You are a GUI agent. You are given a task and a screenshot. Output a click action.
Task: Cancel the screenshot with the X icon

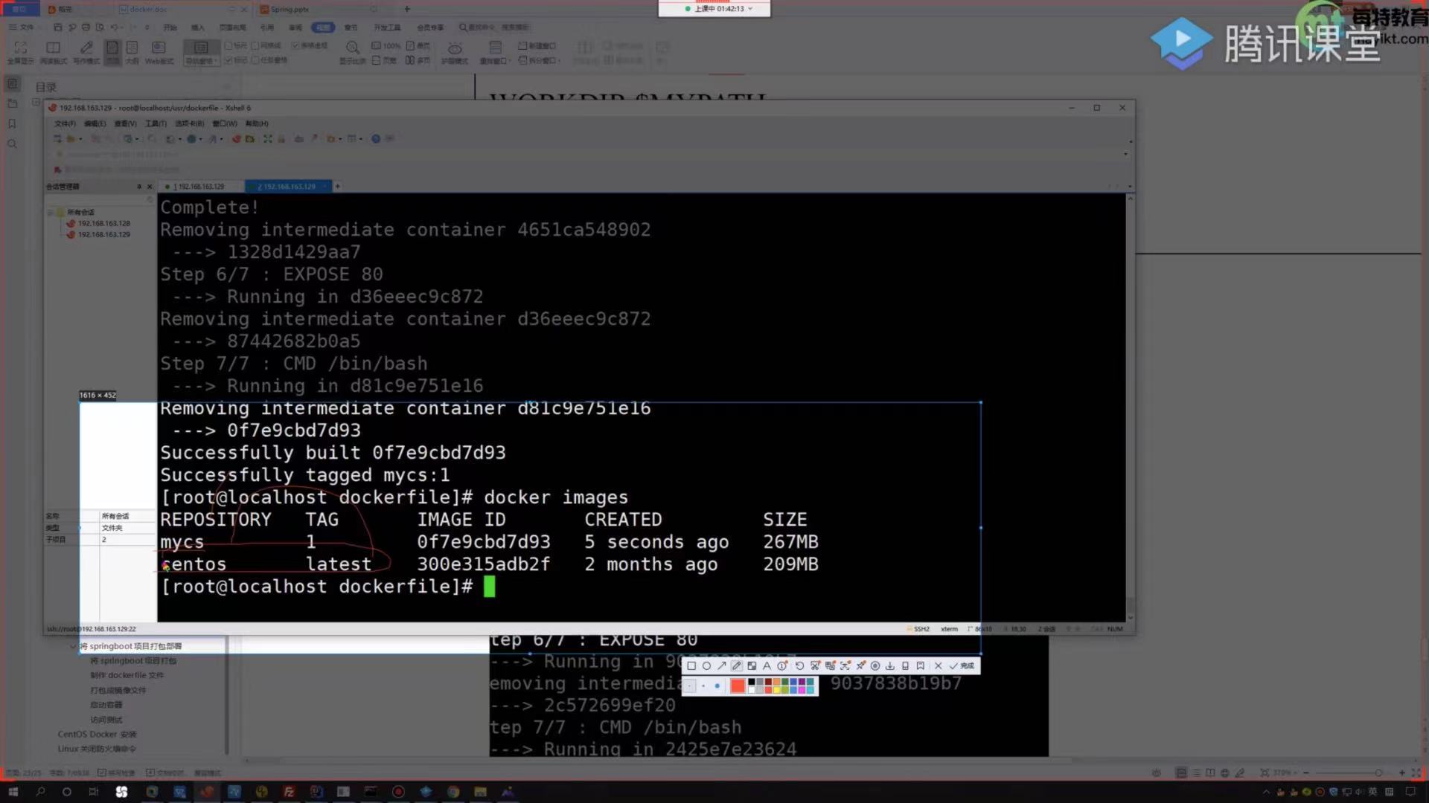pos(938,666)
